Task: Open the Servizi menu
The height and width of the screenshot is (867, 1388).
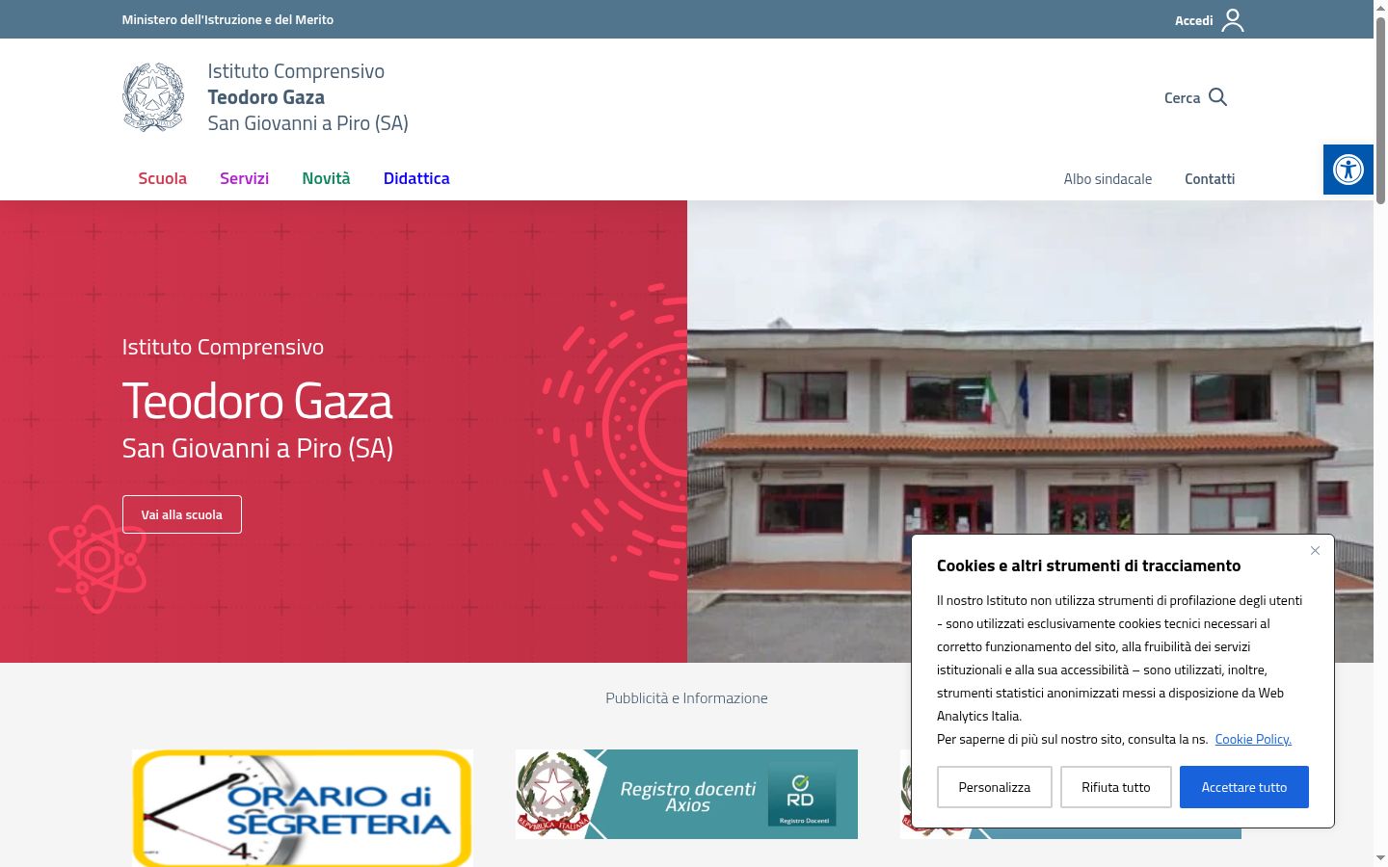Action: [244, 178]
